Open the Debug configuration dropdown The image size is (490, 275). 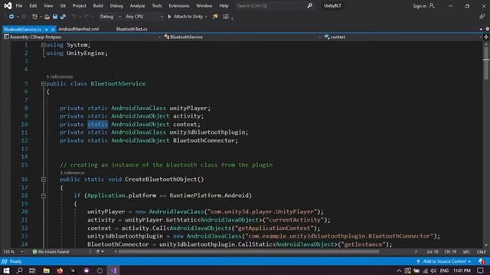110,17
